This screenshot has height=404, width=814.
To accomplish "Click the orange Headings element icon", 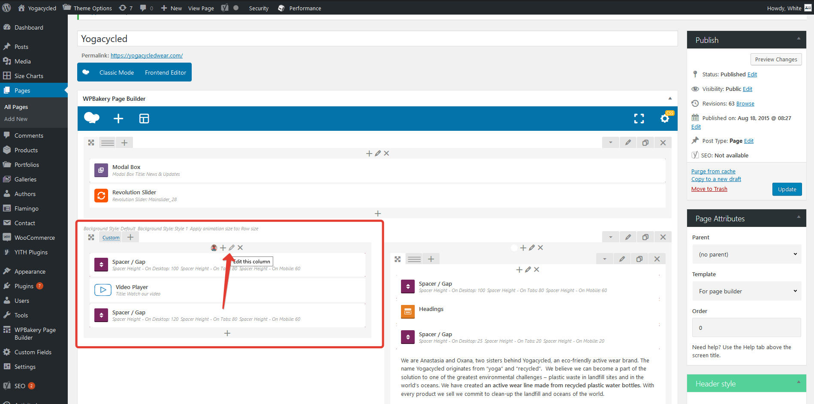I will (408, 312).
